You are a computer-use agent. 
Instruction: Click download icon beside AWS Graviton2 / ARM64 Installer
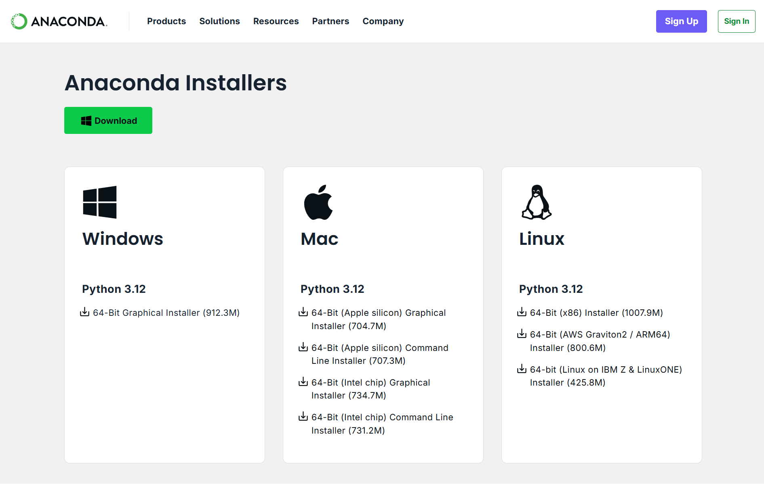(522, 334)
